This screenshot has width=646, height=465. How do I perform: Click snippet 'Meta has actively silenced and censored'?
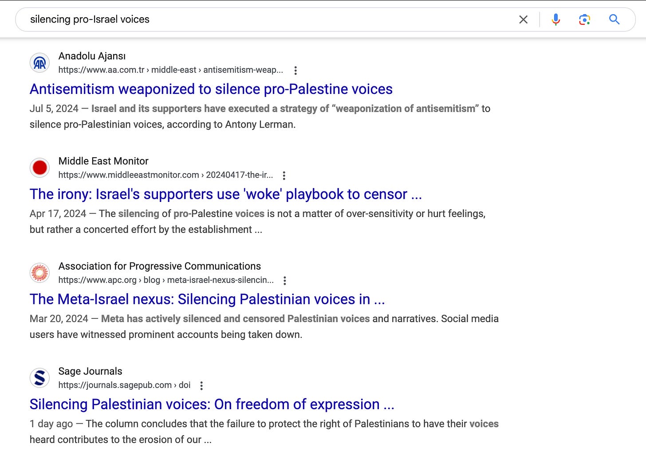point(193,318)
